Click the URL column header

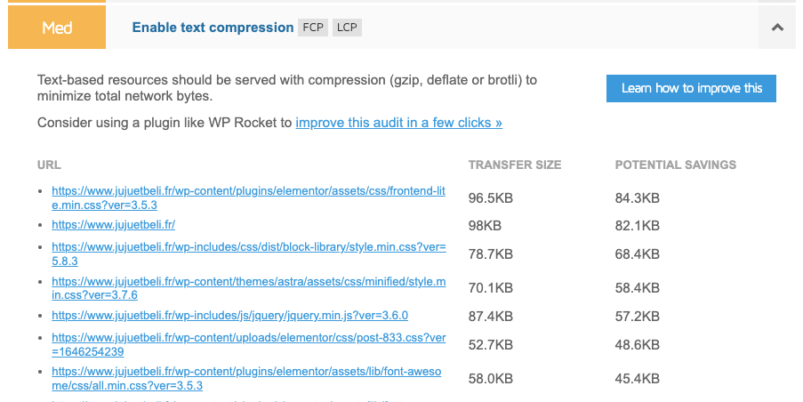[x=49, y=165]
